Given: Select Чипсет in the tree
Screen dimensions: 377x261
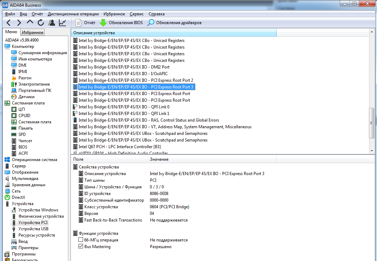Looking at the screenshot, I should 25,140.
